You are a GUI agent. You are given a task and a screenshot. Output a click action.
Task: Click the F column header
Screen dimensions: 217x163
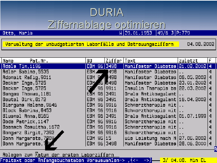(210, 61)
